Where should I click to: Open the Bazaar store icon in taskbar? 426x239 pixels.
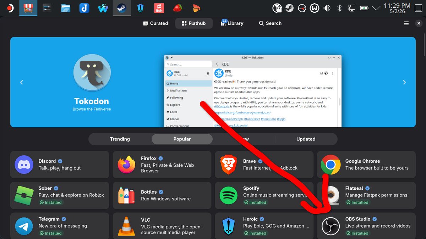point(28,8)
